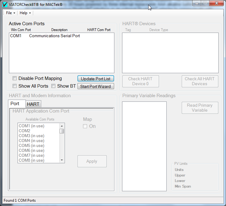Expand the Help menu dropdown arrow
The height and width of the screenshot is (206, 226).
[x=30, y=13]
